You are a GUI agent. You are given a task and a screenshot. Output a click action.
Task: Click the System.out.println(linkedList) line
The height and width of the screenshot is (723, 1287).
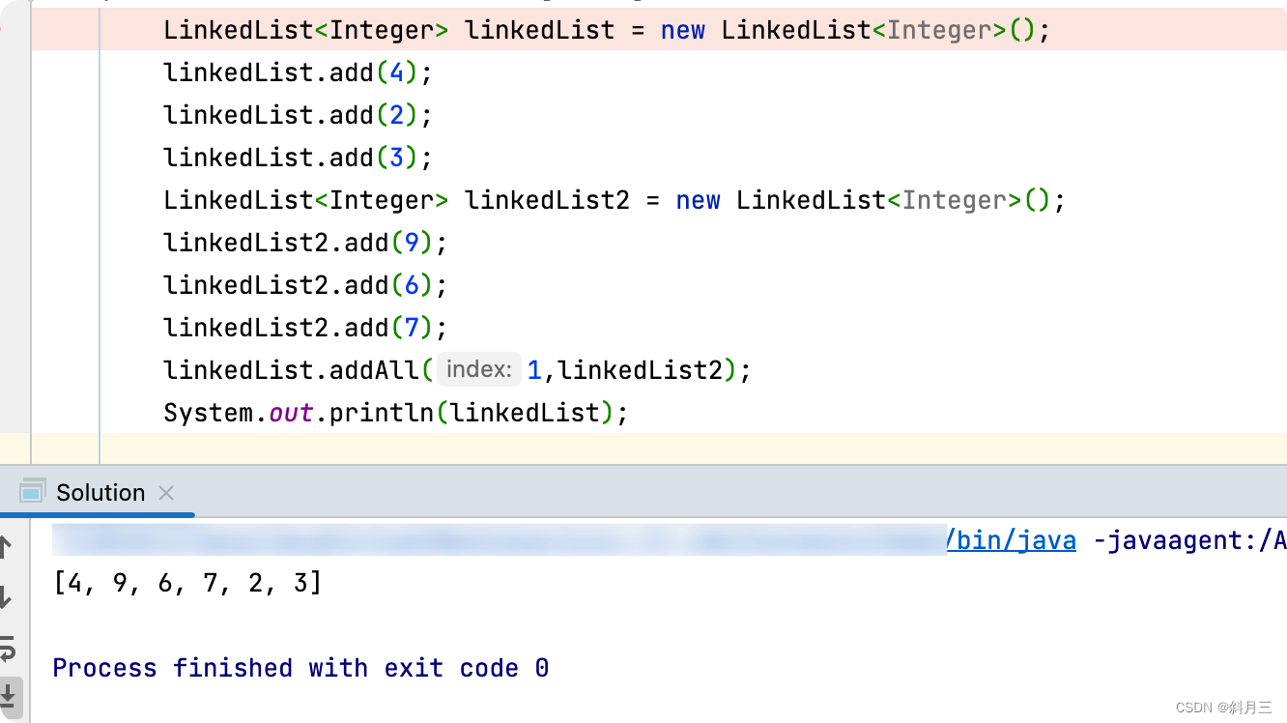pos(396,413)
